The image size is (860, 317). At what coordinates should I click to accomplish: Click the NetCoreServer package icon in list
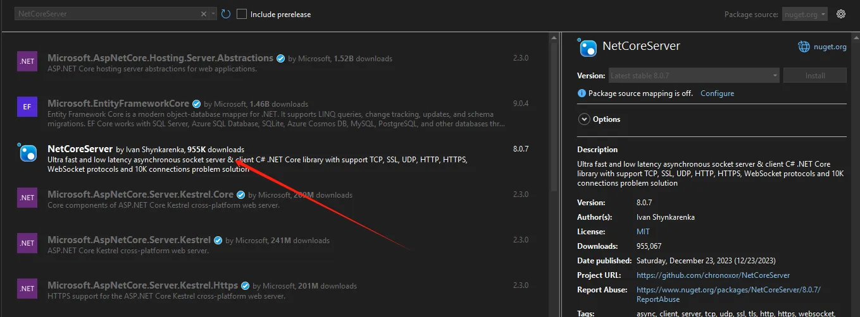click(x=27, y=152)
